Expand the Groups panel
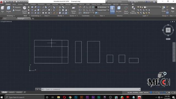 click(x=165, y=16)
